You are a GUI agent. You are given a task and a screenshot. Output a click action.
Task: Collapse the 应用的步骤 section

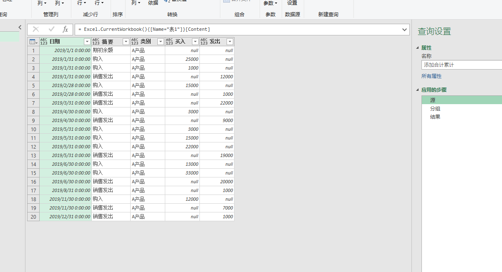pyautogui.click(x=417, y=90)
